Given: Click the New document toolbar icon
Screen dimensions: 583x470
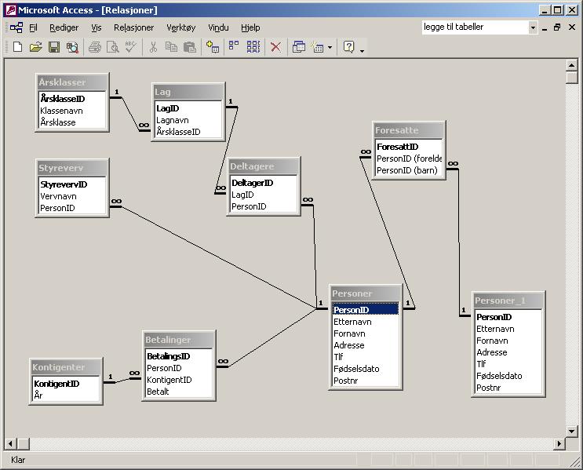Looking at the screenshot, I should (x=17, y=47).
